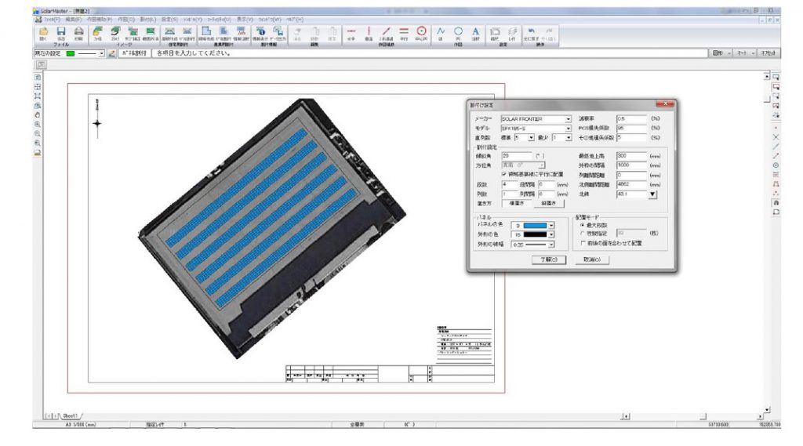Click the industrial roof area creation icon
803x446 pixels.
[x=206, y=32]
